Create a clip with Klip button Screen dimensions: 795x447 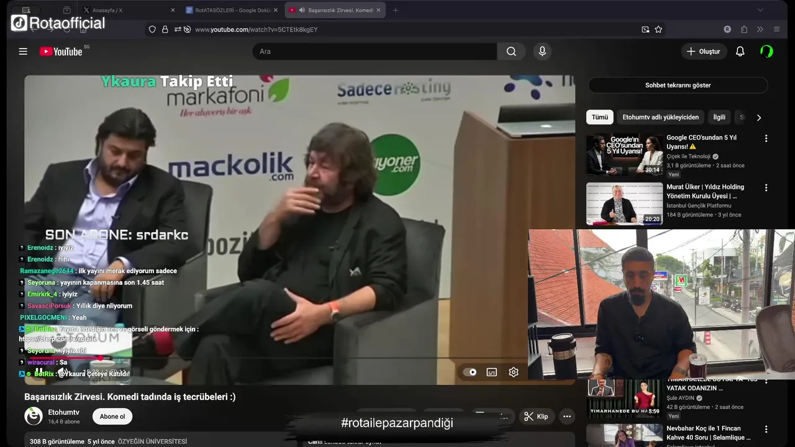(536, 417)
